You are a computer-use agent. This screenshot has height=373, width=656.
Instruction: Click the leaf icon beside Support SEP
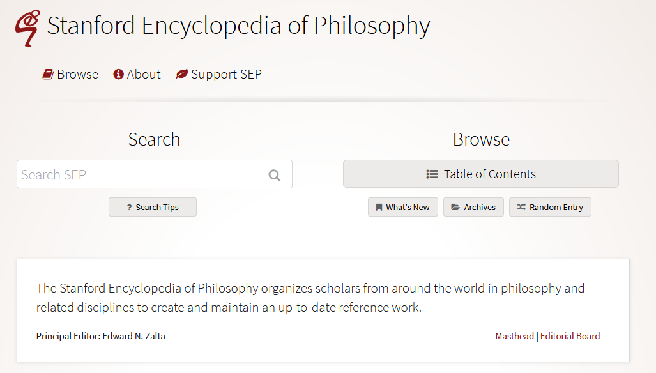point(181,74)
